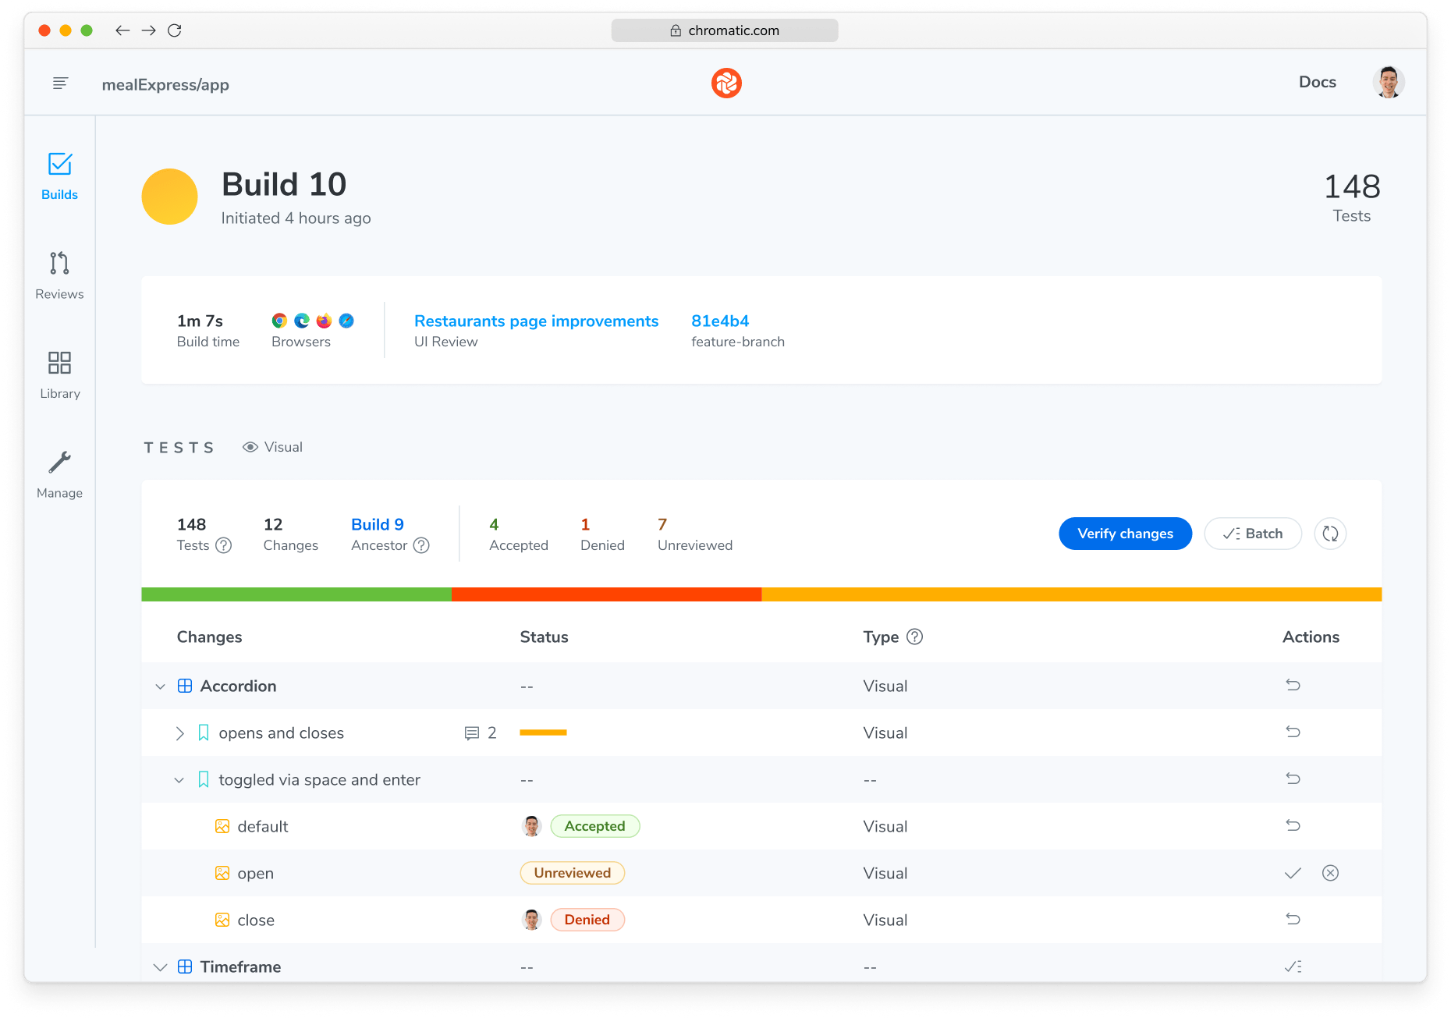The width and height of the screenshot is (1451, 1018).
Task: Click the '4 Accepted' count
Action: click(x=519, y=534)
